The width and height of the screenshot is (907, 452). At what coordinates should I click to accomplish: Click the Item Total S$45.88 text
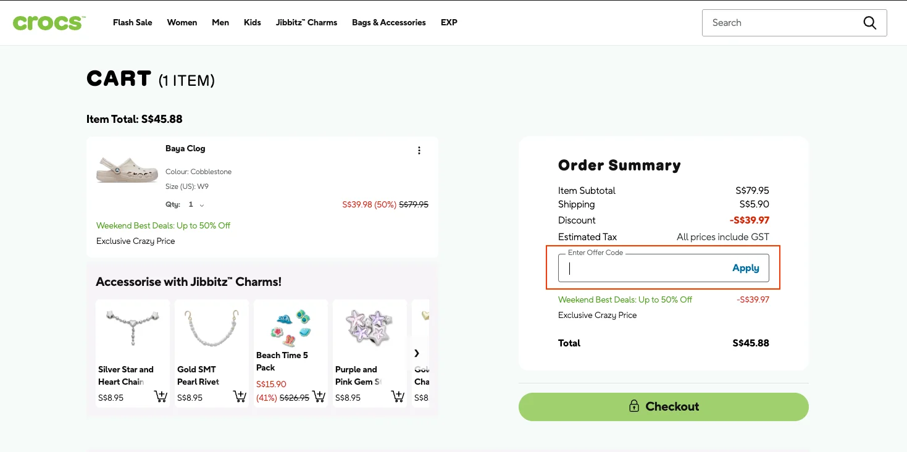135,119
